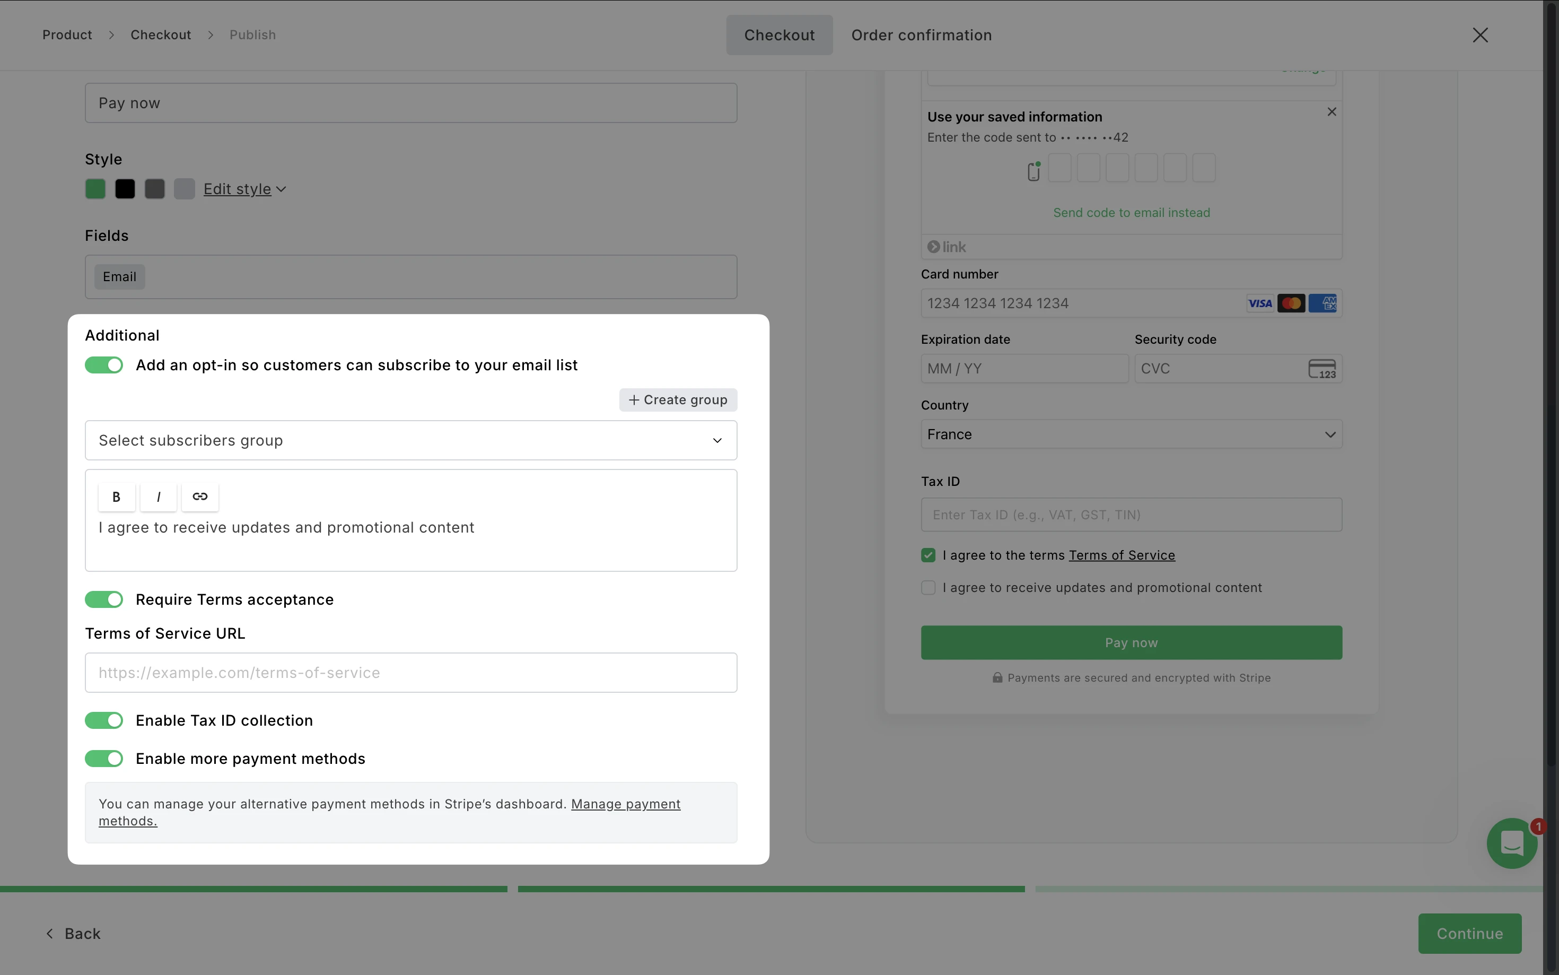The width and height of the screenshot is (1559, 975).
Task: Click the last verification code box
Action: (x=1203, y=168)
